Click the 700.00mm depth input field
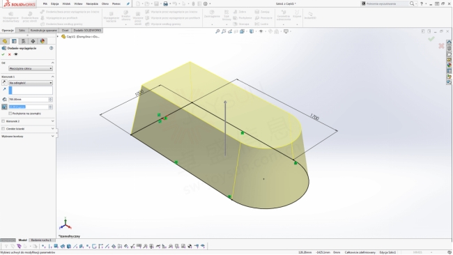This screenshot has width=453, height=255. click(x=29, y=100)
